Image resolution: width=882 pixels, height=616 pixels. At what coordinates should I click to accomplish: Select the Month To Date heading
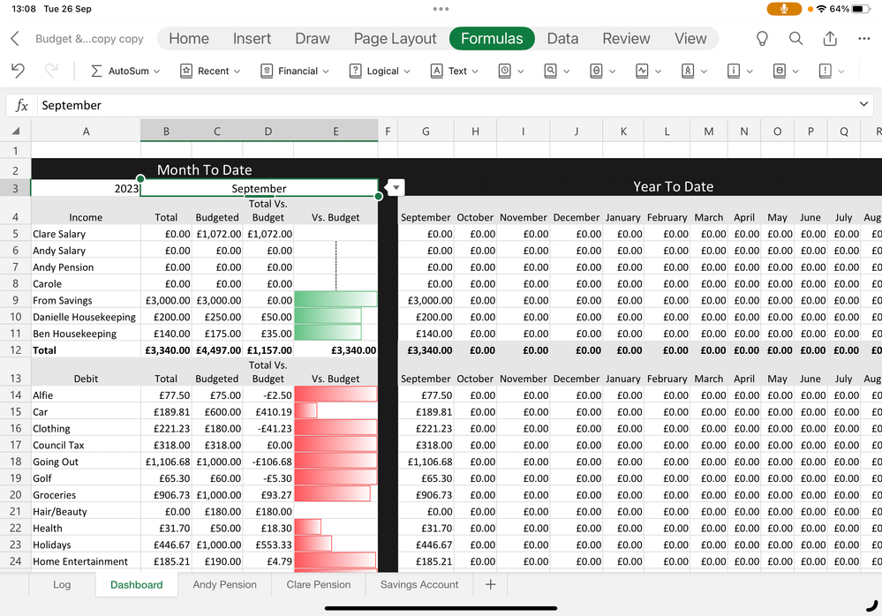point(204,169)
